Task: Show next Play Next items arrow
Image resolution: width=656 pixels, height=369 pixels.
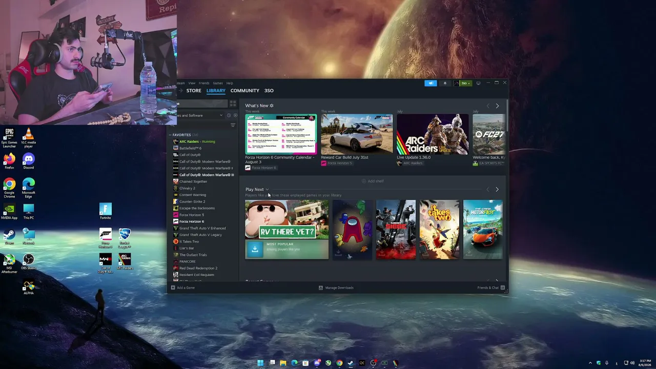Action: (497, 190)
